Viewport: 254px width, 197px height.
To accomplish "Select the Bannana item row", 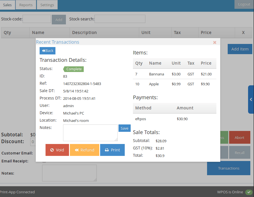I will (175, 74).
